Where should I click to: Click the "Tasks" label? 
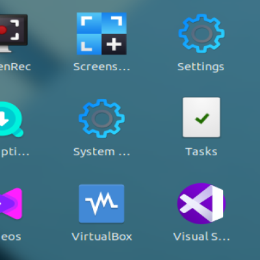[x=201, y=151]
